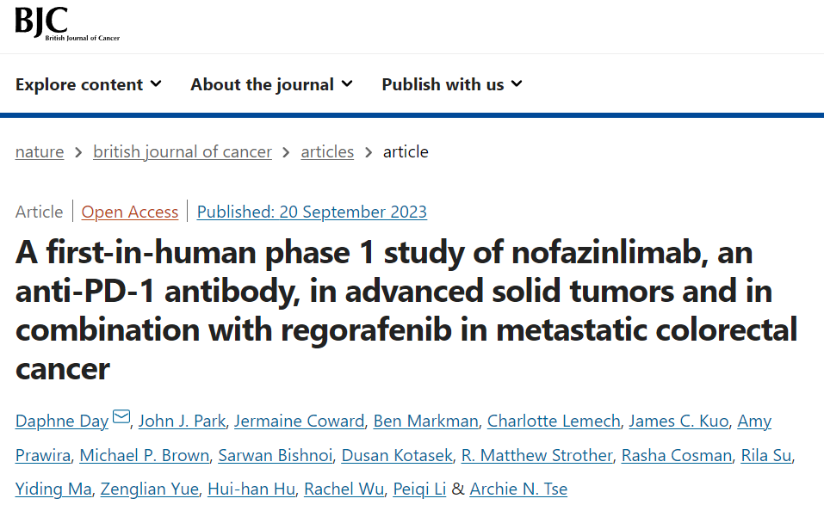Open the Explore content menu
The image size is (824, 517).
(79, 84)
